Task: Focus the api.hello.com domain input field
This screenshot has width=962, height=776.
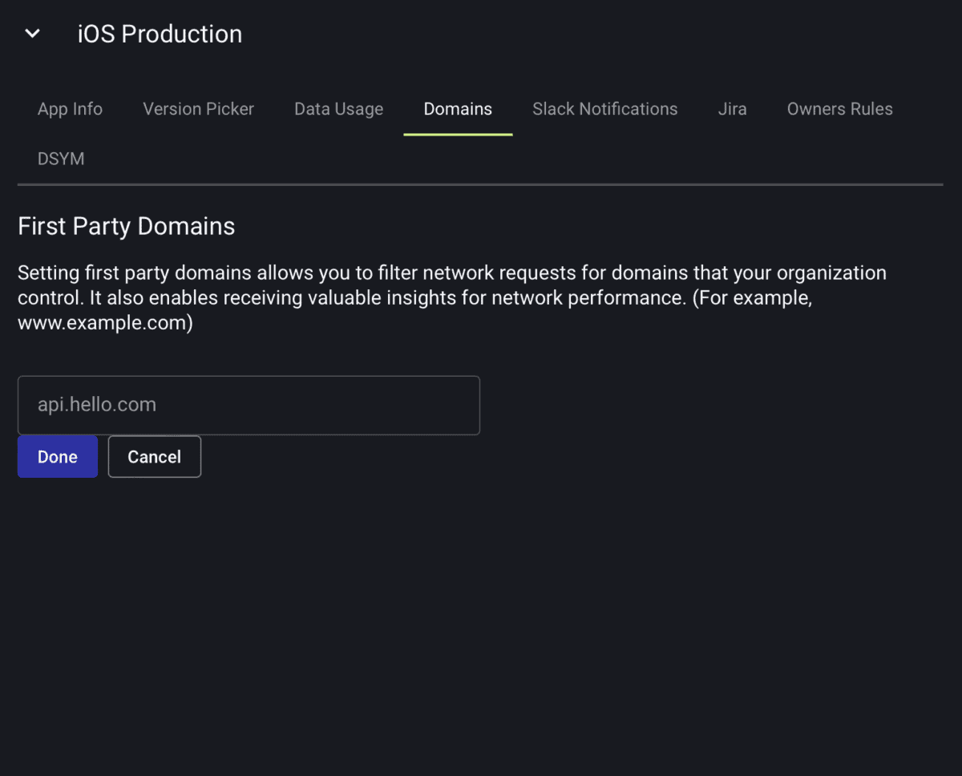Action: click(x=249, y=405)
